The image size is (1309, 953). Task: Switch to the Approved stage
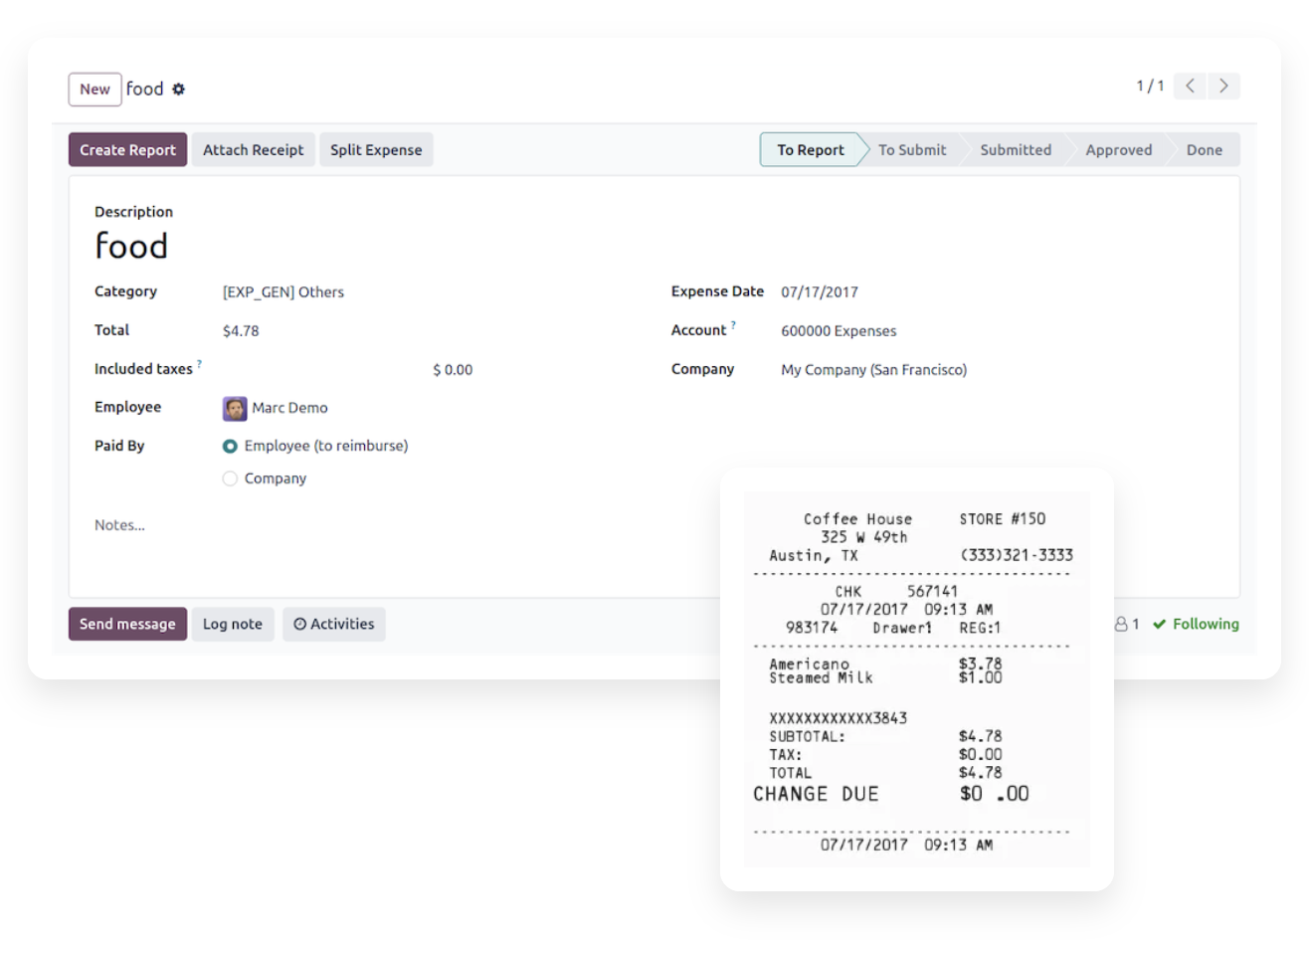(1118, 150)
